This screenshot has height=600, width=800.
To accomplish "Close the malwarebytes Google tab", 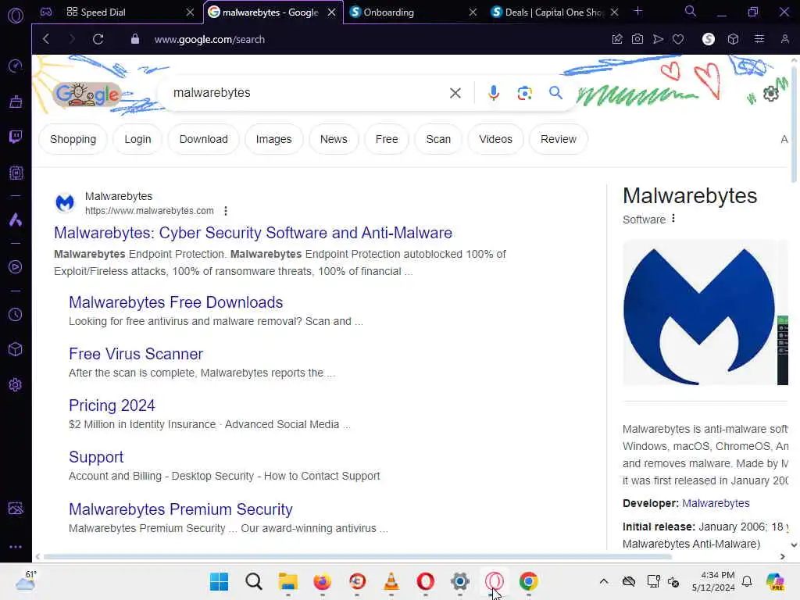I will point(331,12).
